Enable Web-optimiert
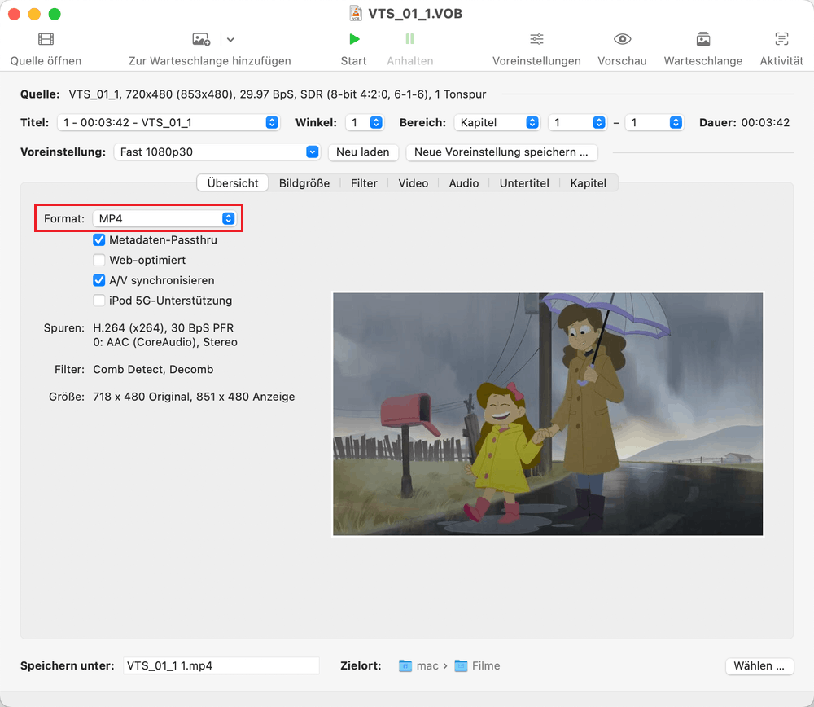The width and height of the screenshot is (814, 707). 99,260
